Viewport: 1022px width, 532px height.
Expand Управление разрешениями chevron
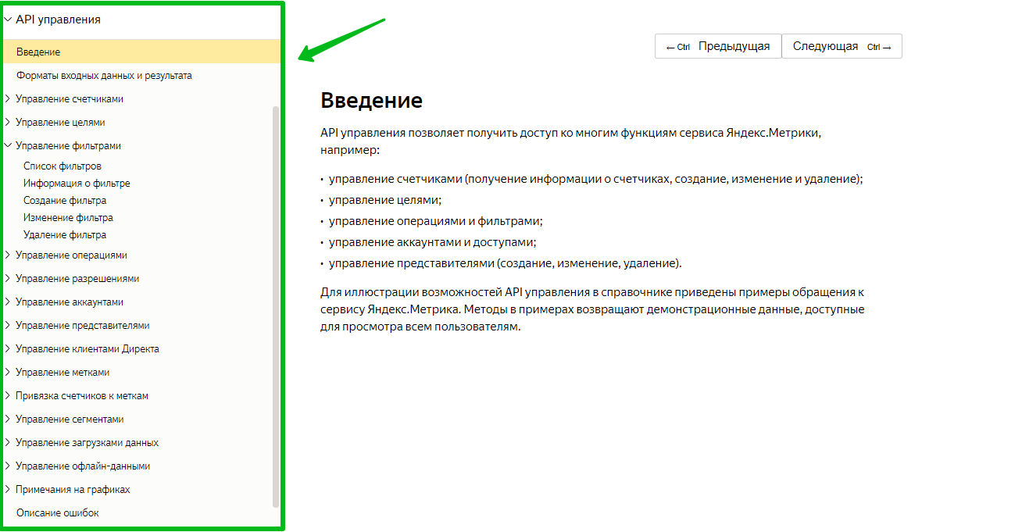click(x=8, y=279)
